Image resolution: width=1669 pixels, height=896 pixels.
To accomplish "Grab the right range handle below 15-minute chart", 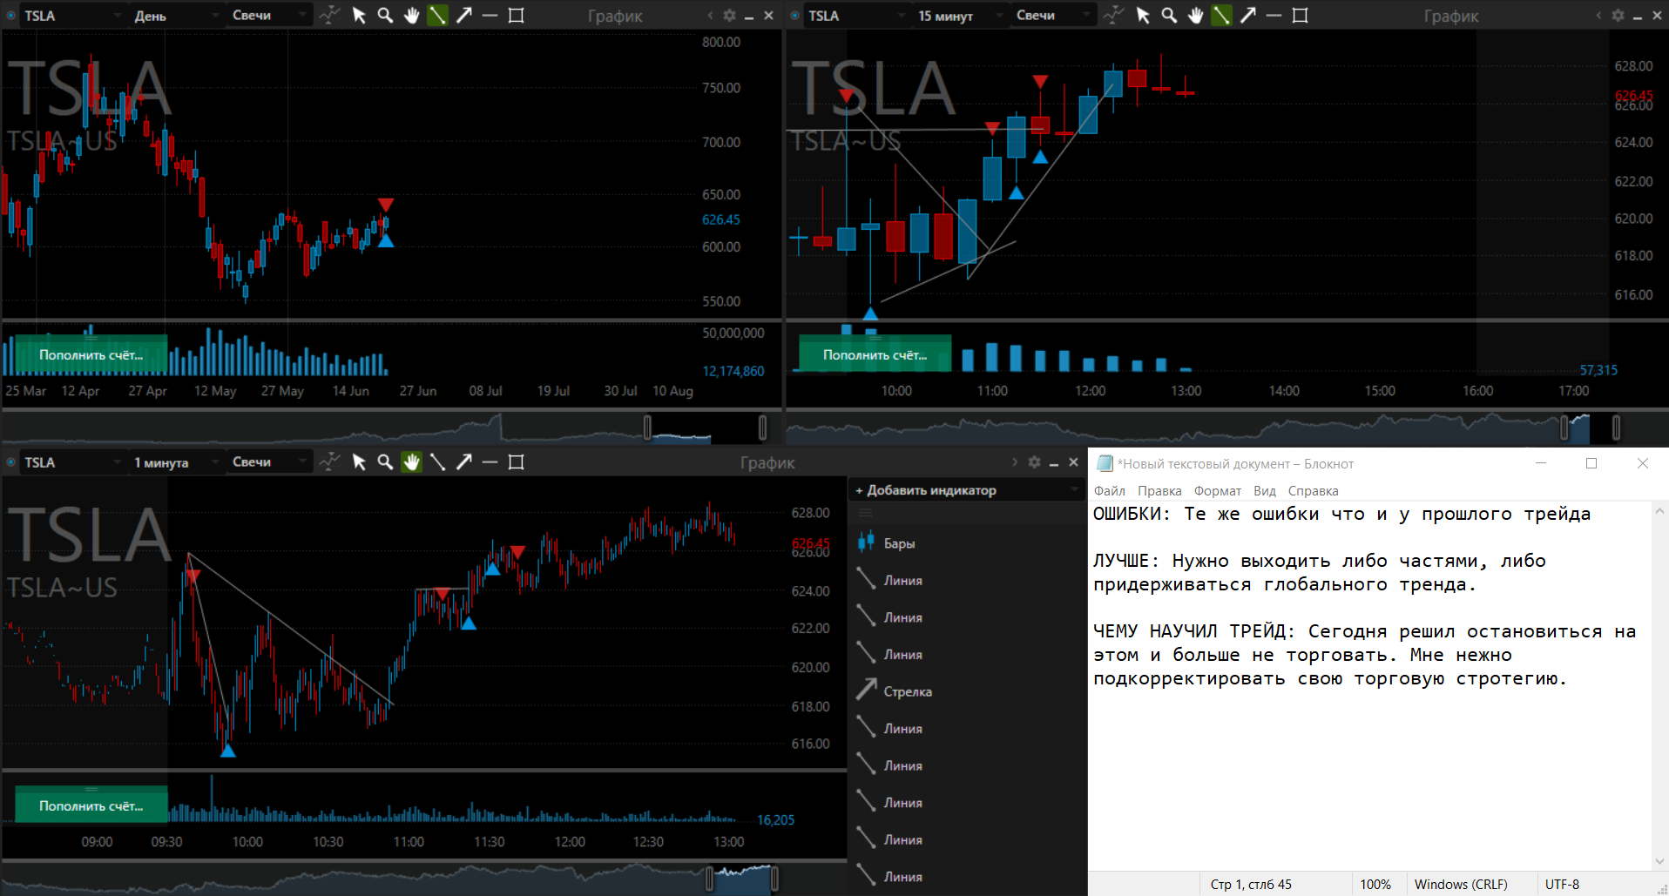I will click(1616, 428).
